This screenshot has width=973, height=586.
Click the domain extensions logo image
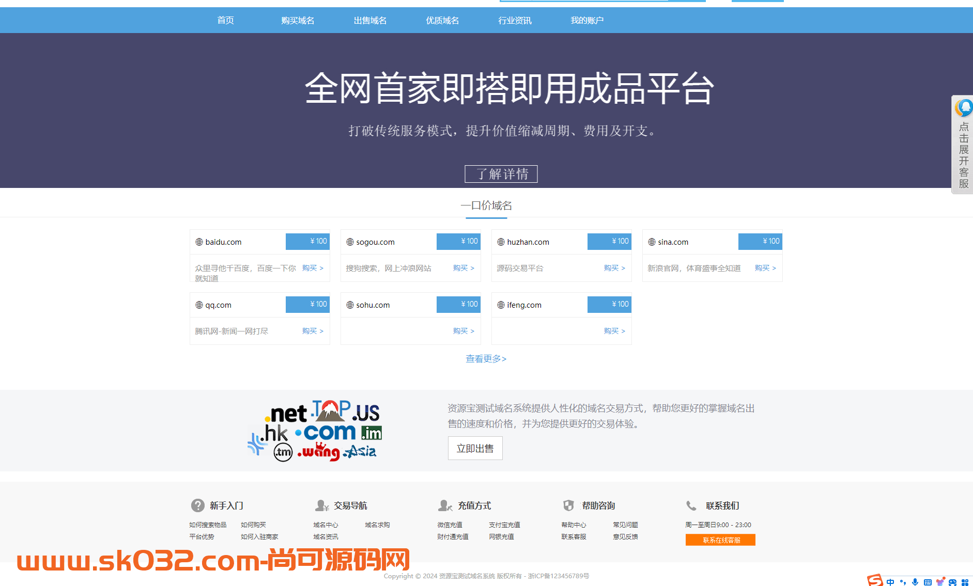[315, 431]
